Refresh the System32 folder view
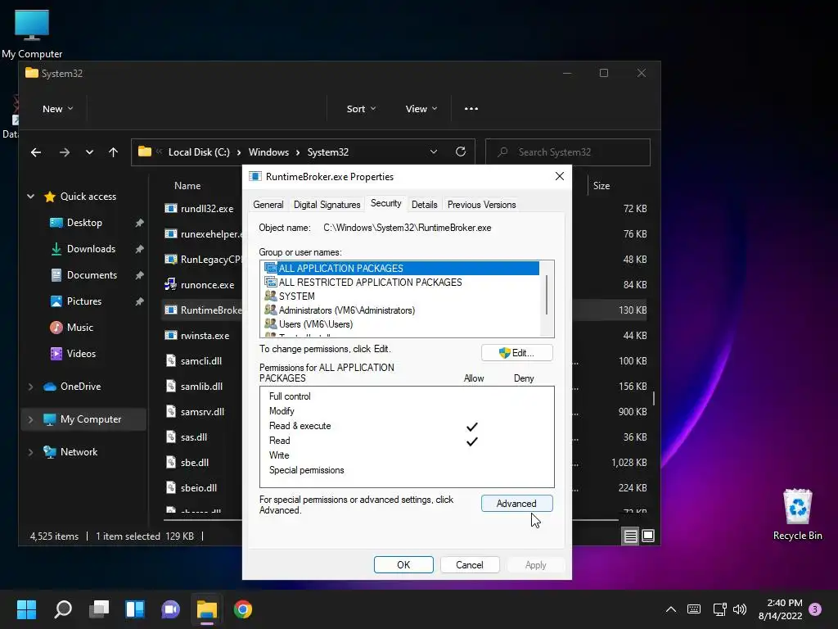Image resolution: width=838 pixels, height=629 pixels. pyautogui.click(x=461, y=152)
